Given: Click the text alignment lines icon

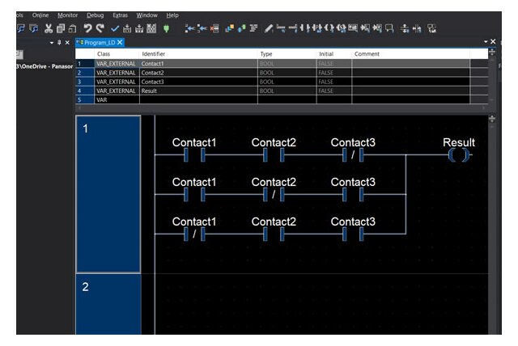Looking at the screenshot, I should (x=253, y=28).
